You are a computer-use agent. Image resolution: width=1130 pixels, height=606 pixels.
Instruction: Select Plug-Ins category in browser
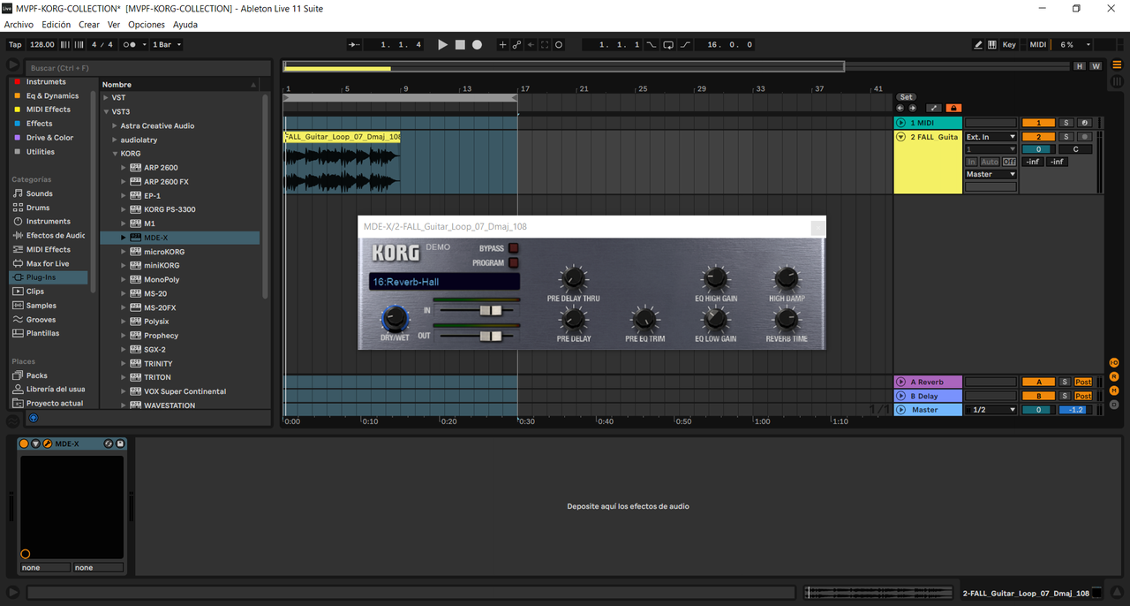(49, 277)
